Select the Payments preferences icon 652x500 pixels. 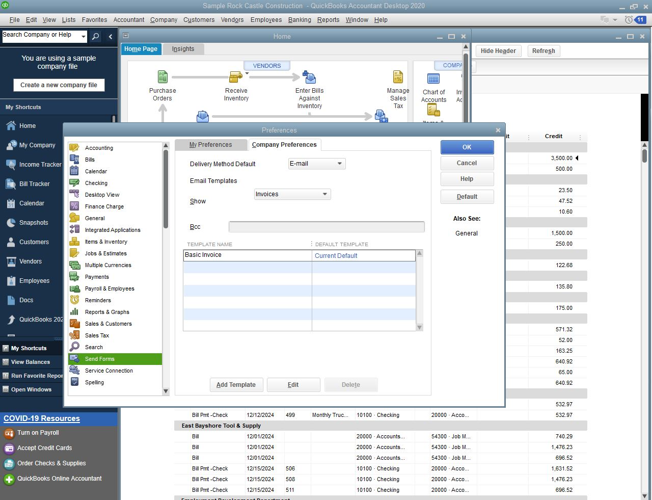74,277
